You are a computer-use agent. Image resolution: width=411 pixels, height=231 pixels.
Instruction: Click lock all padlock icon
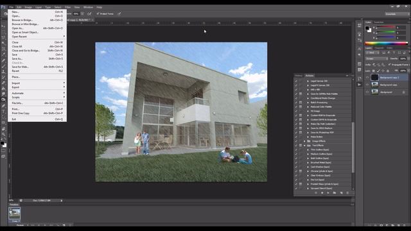point(388,71)
